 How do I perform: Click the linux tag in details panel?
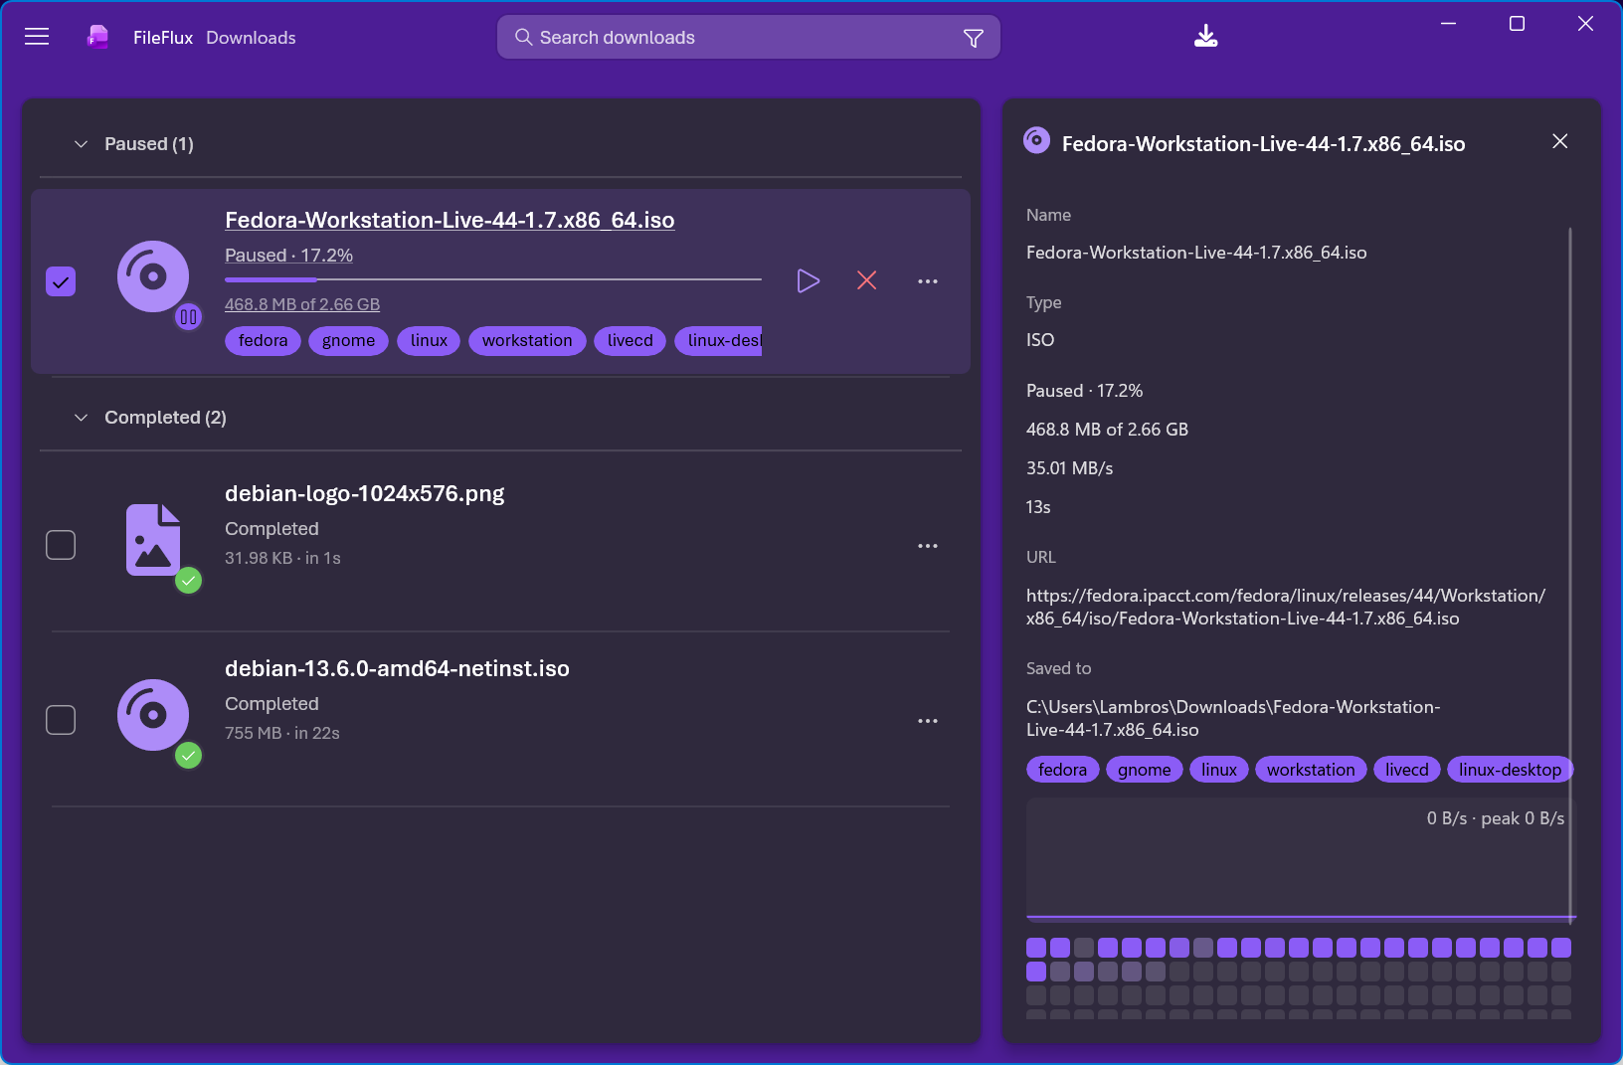pos(1218,770)
